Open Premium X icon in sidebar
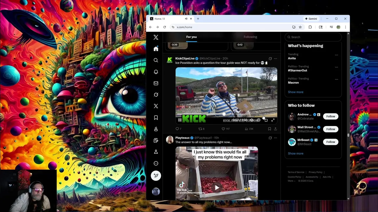The width and height of the screenshot is (378, 212). (156, 106)
